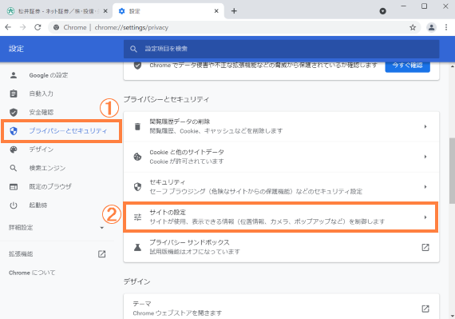Expand the 詳細設定 section

pos(57,228)
